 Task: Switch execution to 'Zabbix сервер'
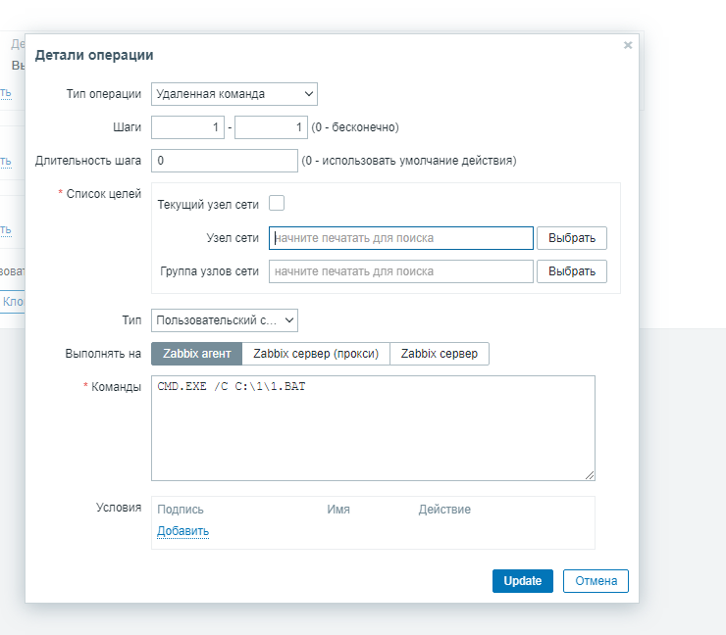[440, 354]
